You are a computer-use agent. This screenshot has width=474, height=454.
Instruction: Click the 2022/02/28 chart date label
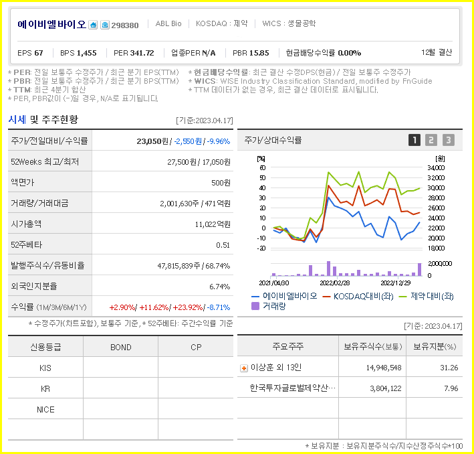(335, 283)
